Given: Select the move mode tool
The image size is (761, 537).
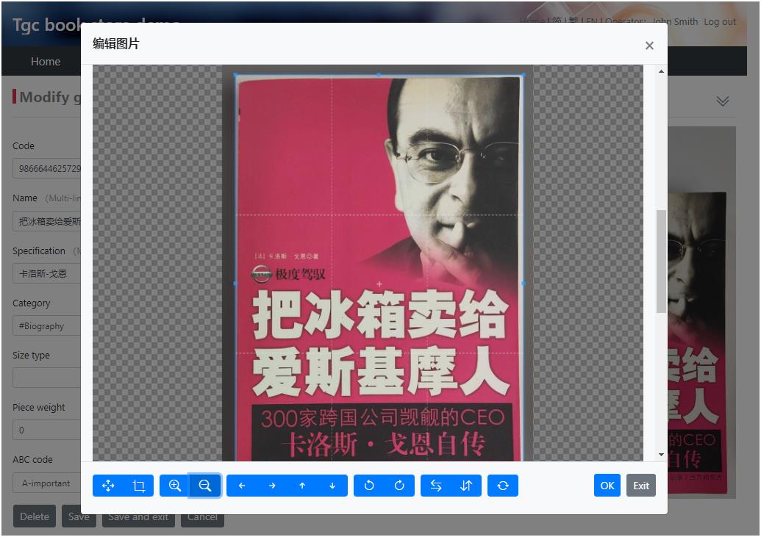Looking at the screenshot, I should tap(108, 486).
